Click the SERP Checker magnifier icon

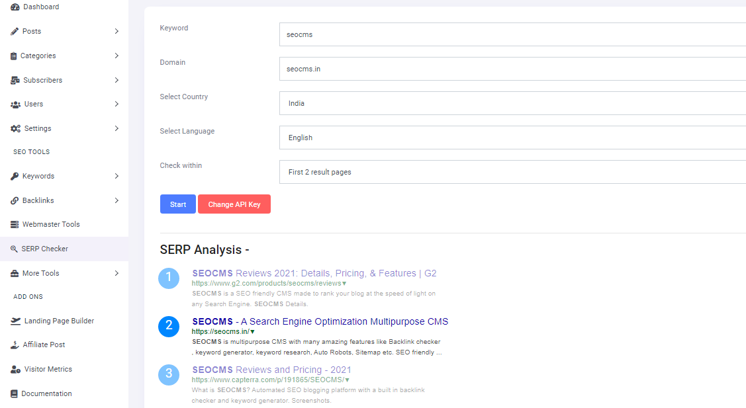pyautogui.click(x=15, y=249)
